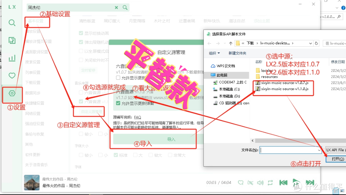Expand the 文件名 combo box dropdown
The width and height of the screenshot is (346, 195).
[319, 150]
